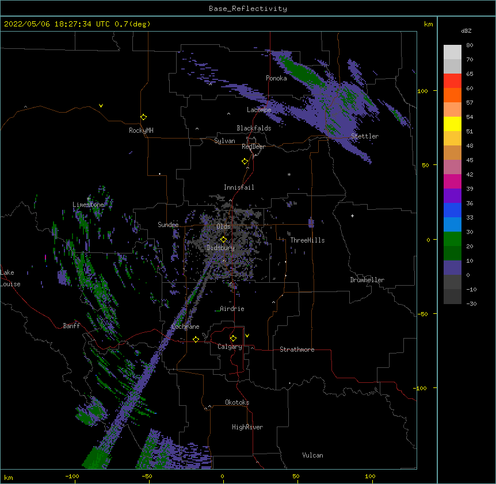Click the purple 10 dBZ legend swatch

[452, 268]
